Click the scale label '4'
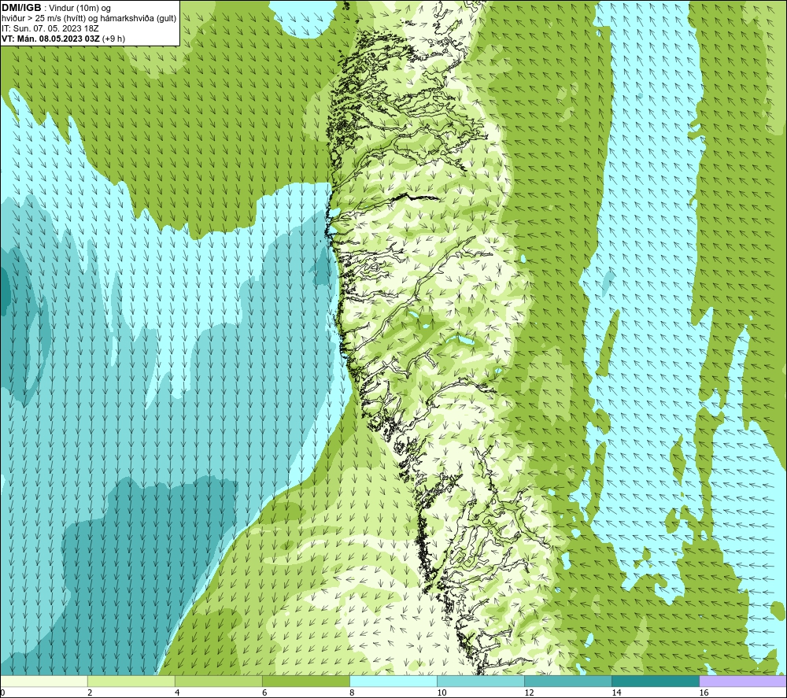Viewport: 787px width, 698px height. (x=177, y=692)
